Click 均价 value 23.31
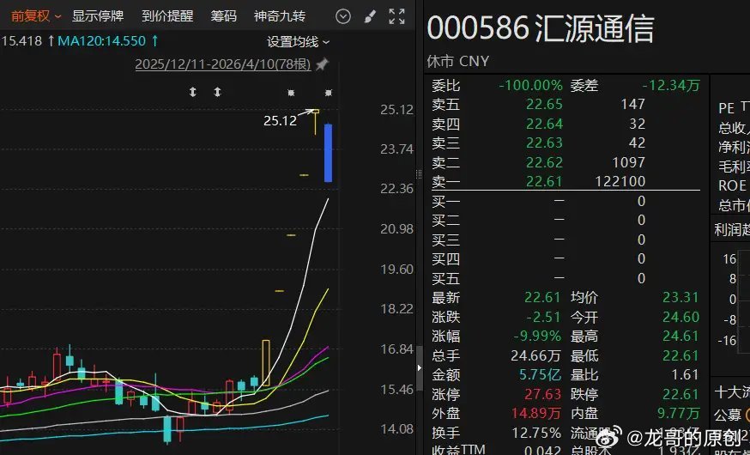The width and height of the screenshot is (750, 455). click(x=680, y=298)
